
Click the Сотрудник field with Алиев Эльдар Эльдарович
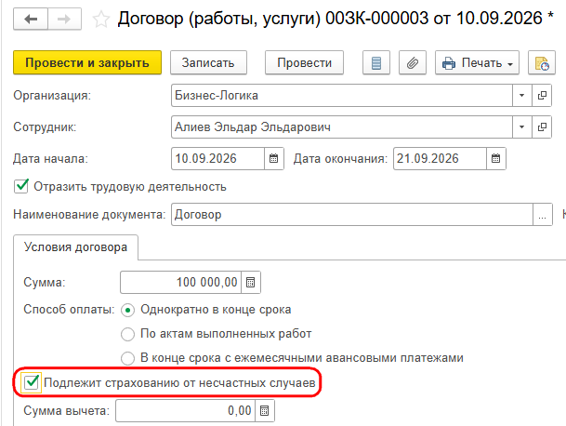pos(341,126)
